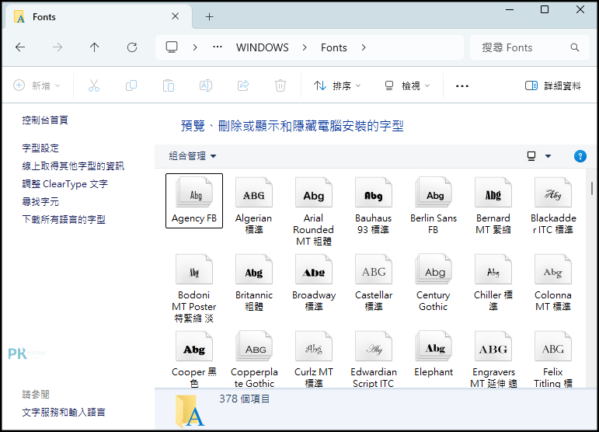Select the Fonts window tab
Image resolution: width=599 pixels, height=432 pixels.
(x=97, y=17)
